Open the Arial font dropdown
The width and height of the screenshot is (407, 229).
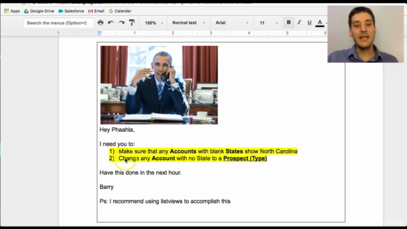[231, 23]
